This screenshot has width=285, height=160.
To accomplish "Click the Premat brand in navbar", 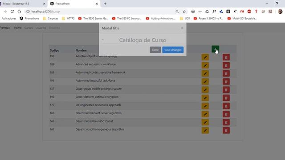I will 5,28.
